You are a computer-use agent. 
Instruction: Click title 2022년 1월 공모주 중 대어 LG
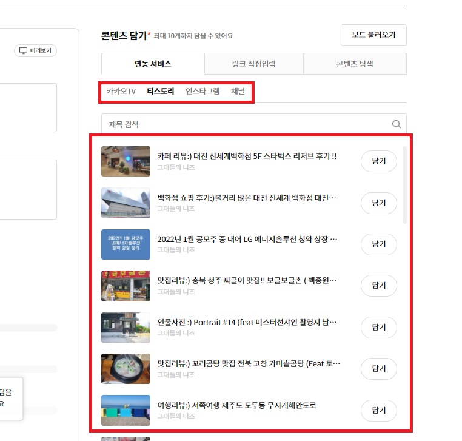coord(247,239)
